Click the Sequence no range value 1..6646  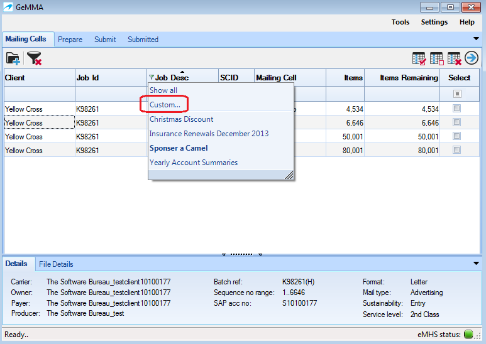tap(294, 293)
